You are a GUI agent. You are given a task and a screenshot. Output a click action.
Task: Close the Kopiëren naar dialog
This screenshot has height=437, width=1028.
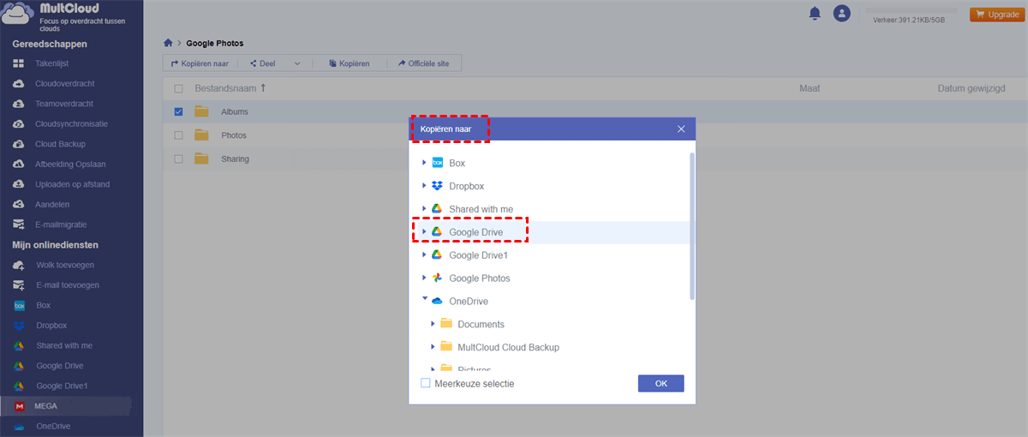(681, 129)
